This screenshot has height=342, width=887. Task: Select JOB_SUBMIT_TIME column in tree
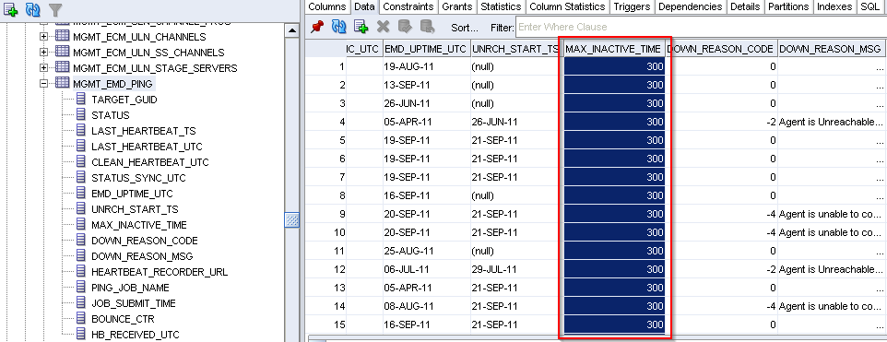(x=134, y=303)
